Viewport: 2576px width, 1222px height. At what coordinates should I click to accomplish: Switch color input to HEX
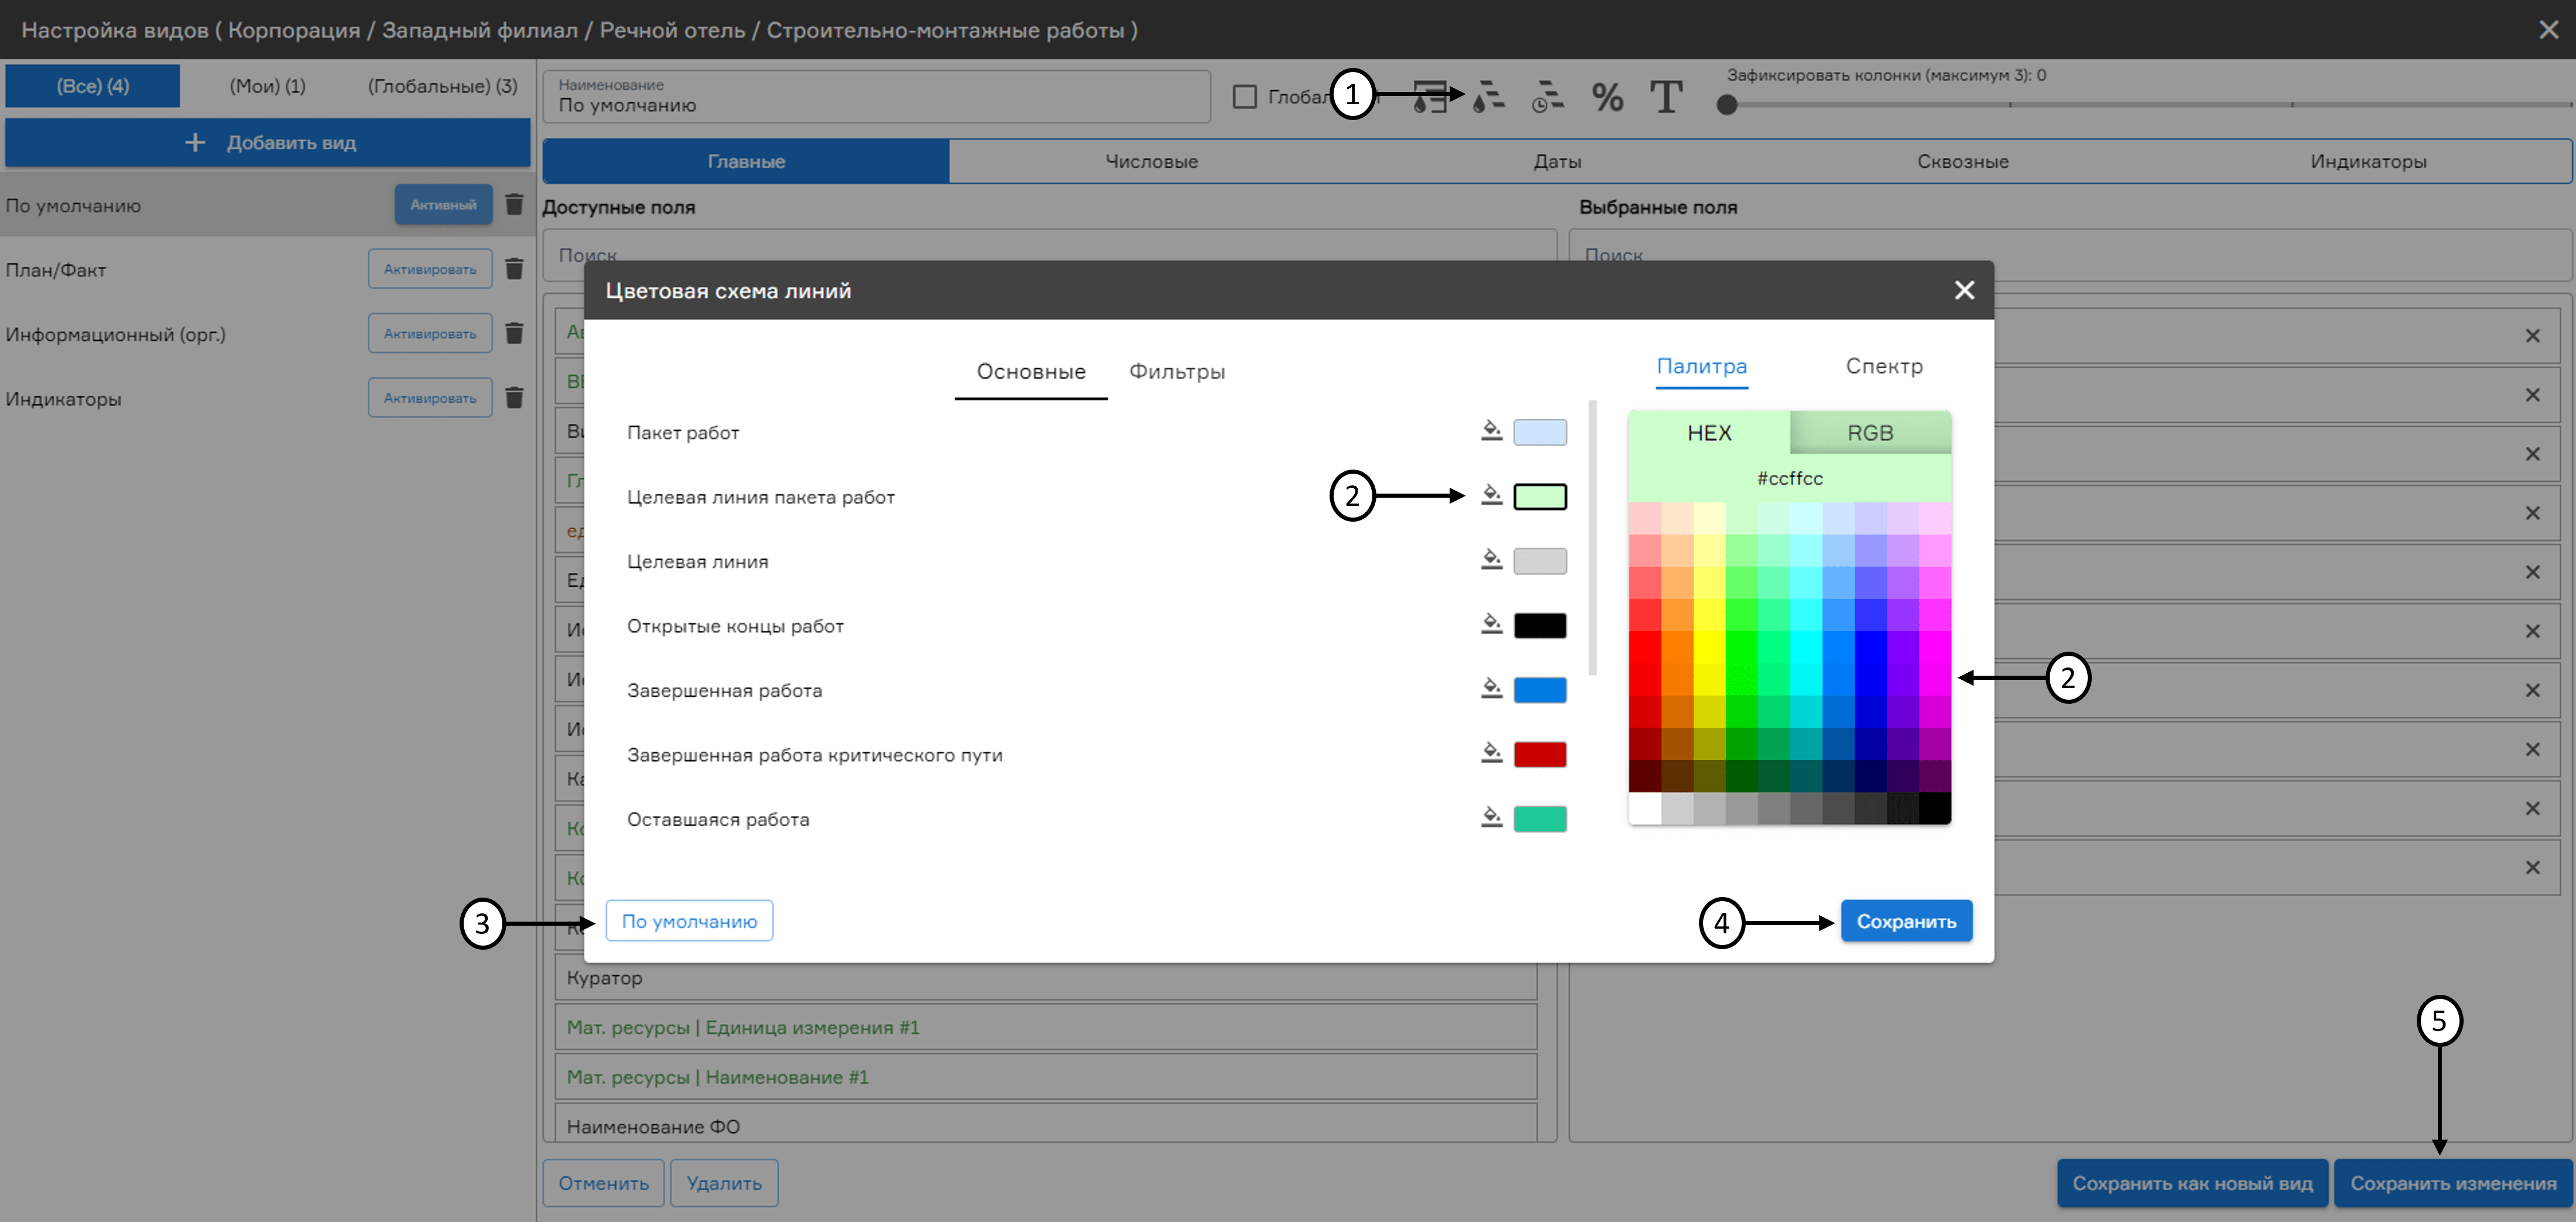pos(1709,433)
